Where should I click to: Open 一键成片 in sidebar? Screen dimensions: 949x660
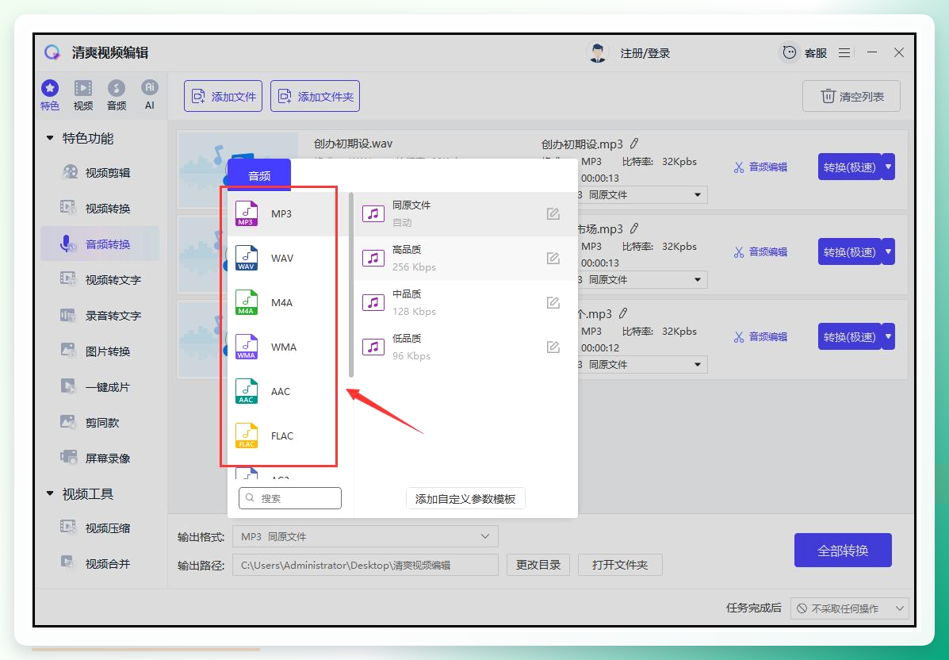tap(100, 387)
